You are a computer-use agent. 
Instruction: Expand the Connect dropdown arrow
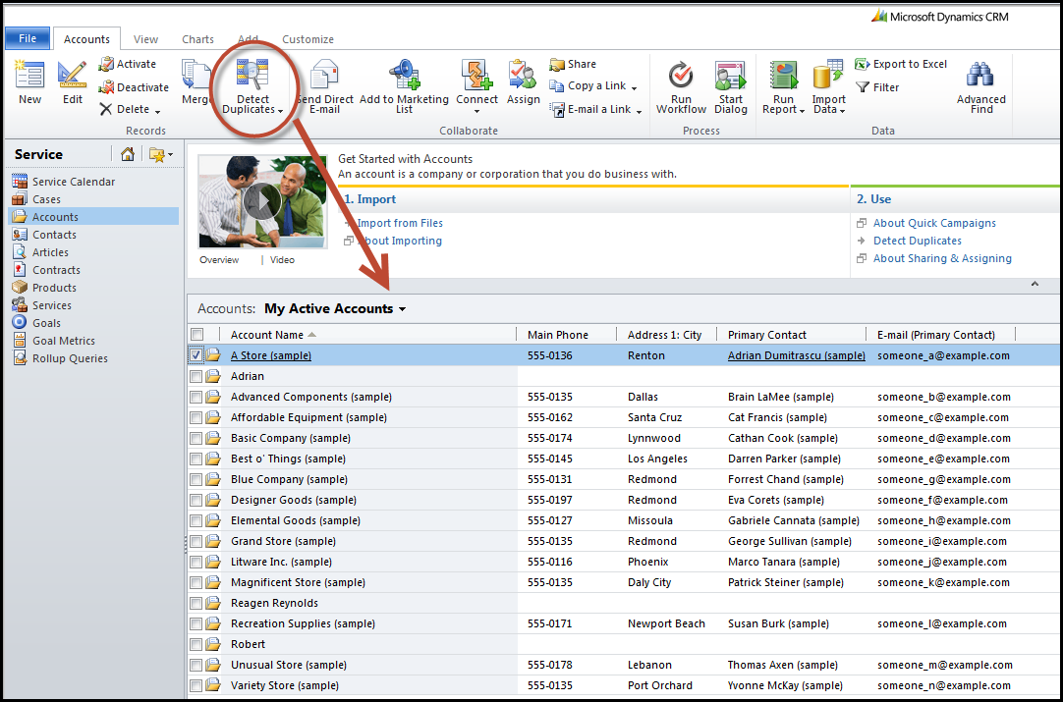point(476,112)
